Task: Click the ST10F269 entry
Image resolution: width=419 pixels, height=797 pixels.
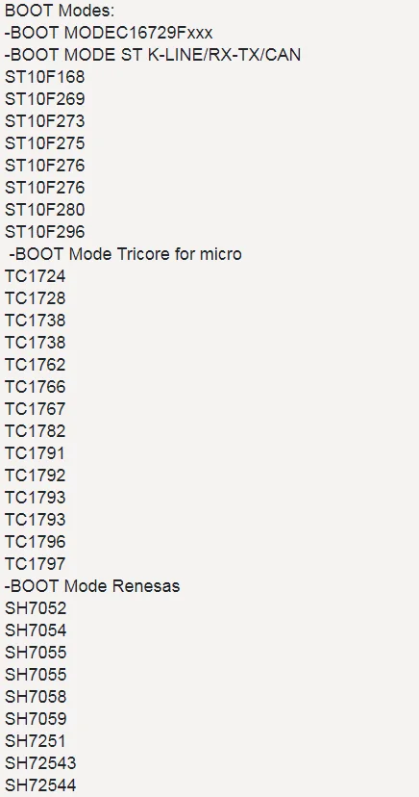Action: (x=44, y=99)
